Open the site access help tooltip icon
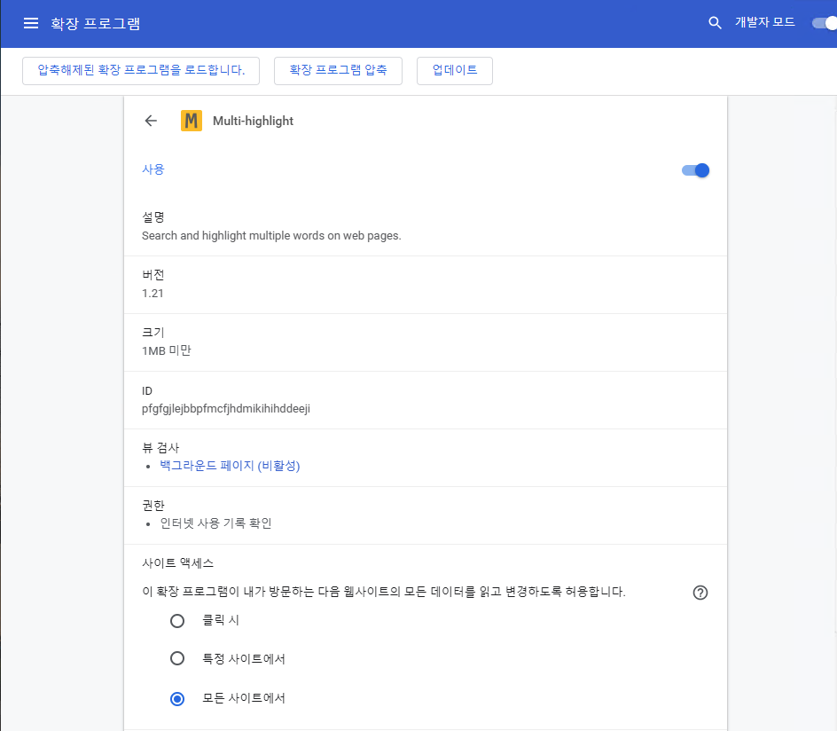837x731 pixels. 700,592
